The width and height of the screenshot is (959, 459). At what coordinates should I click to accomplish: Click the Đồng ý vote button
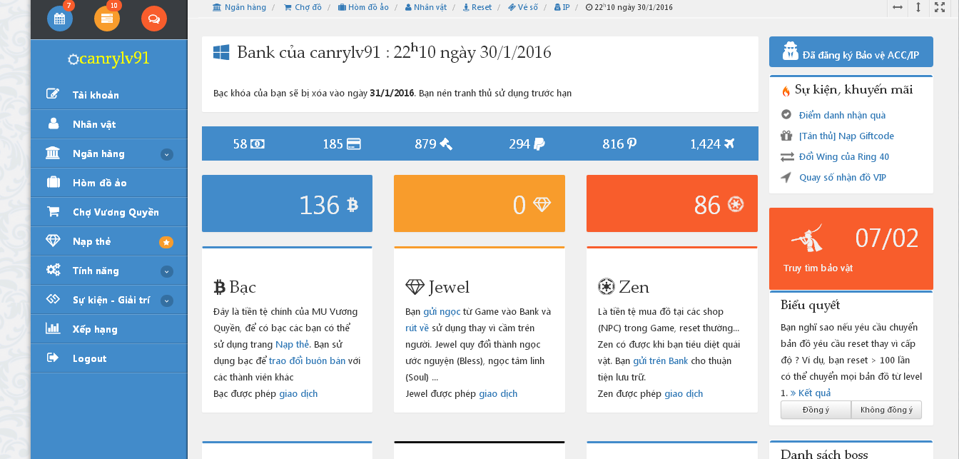coord(816,410)
